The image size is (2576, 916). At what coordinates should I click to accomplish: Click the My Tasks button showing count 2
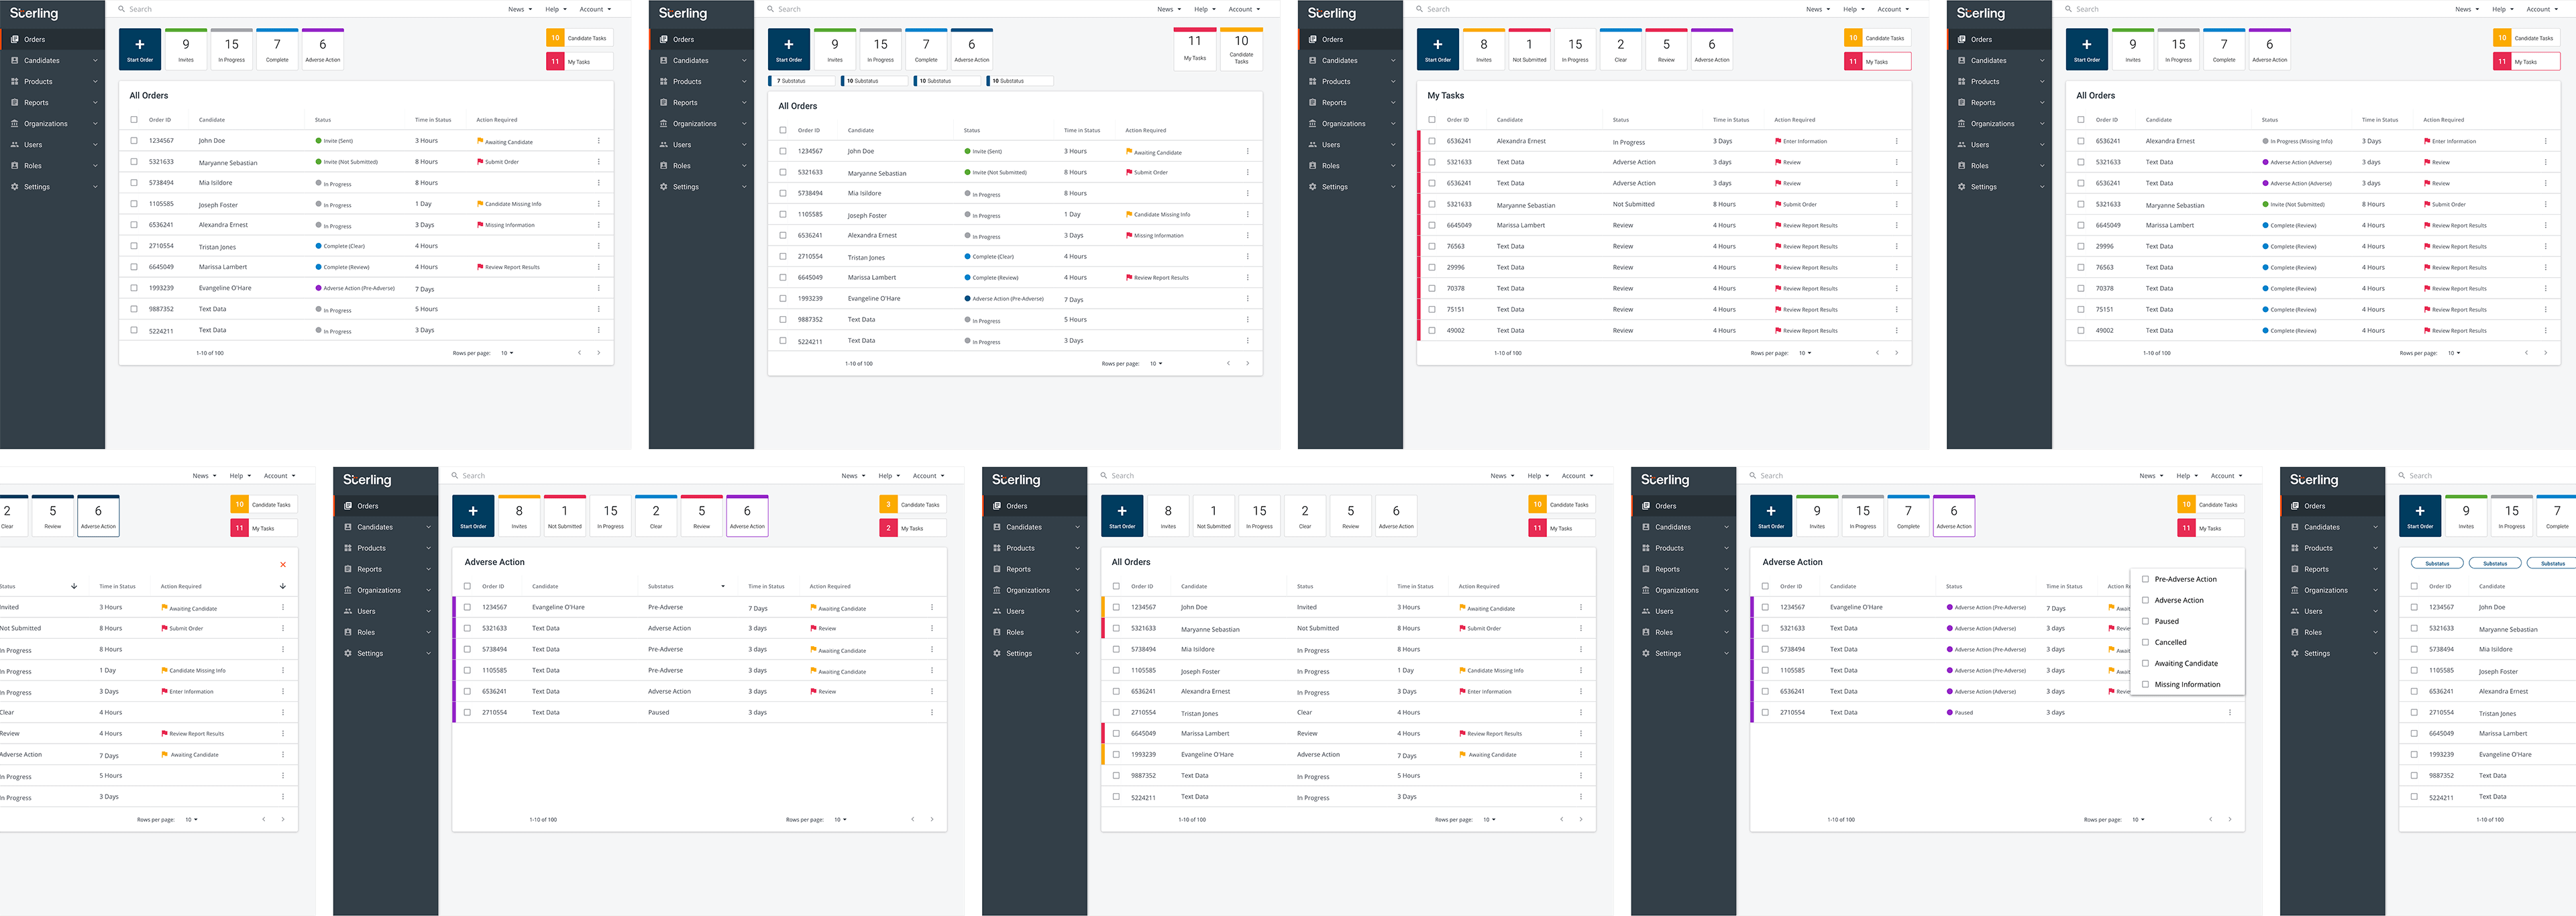point(912,528)
